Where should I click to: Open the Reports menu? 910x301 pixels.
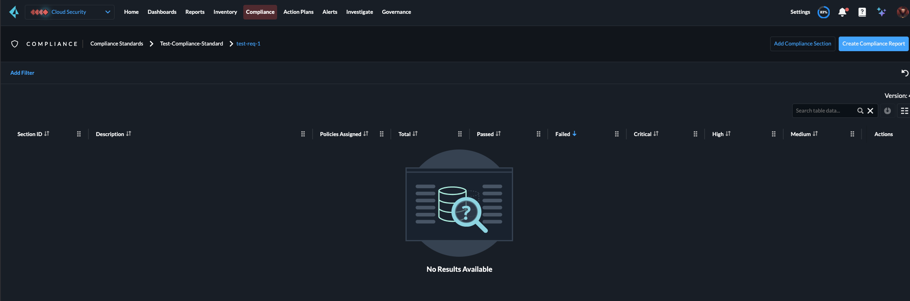pos(195,12)
